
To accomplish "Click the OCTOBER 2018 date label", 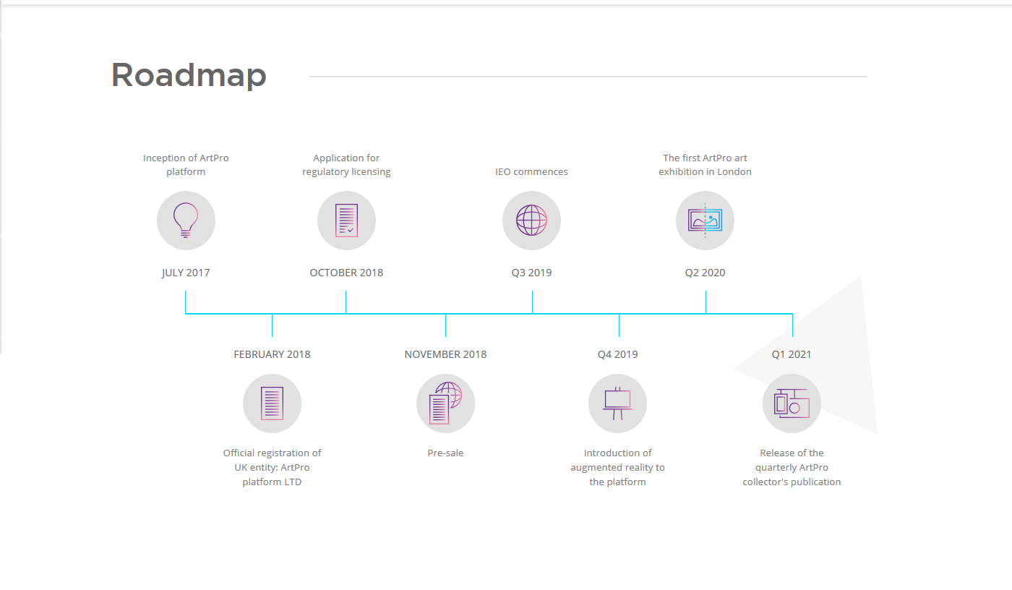I will coord(346,273).
